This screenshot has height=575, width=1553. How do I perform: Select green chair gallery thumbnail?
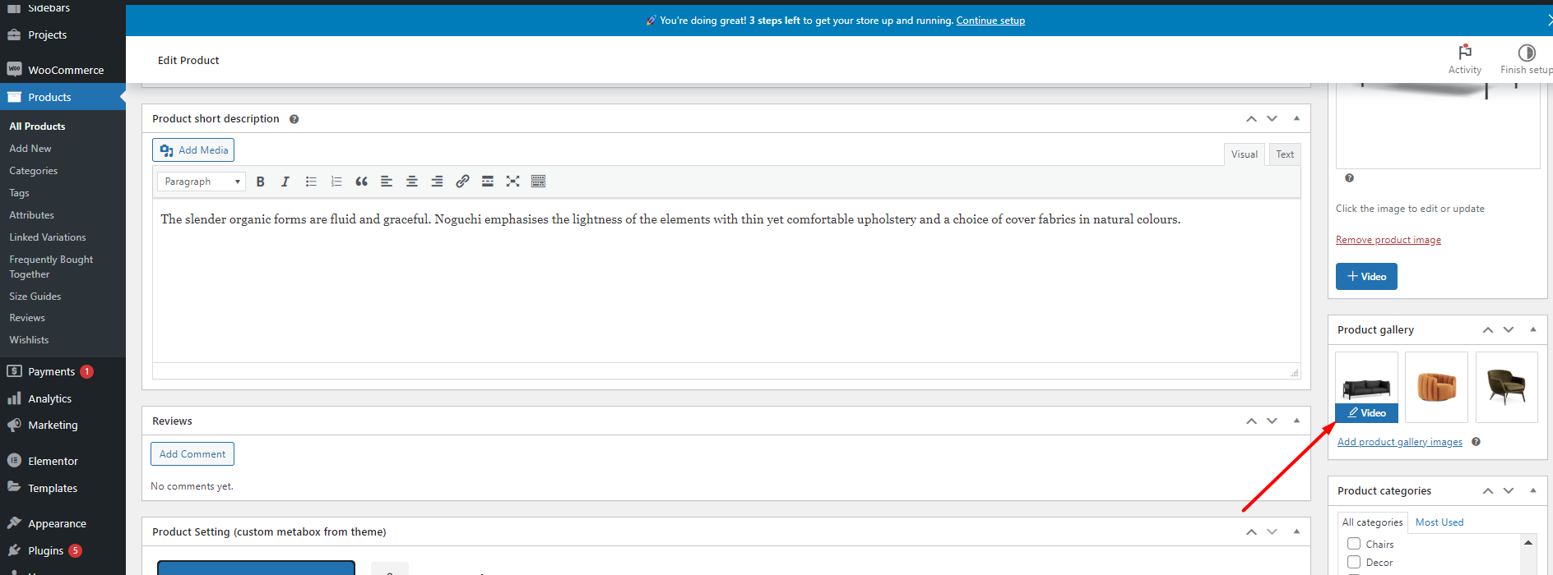tap(1506, 387)
